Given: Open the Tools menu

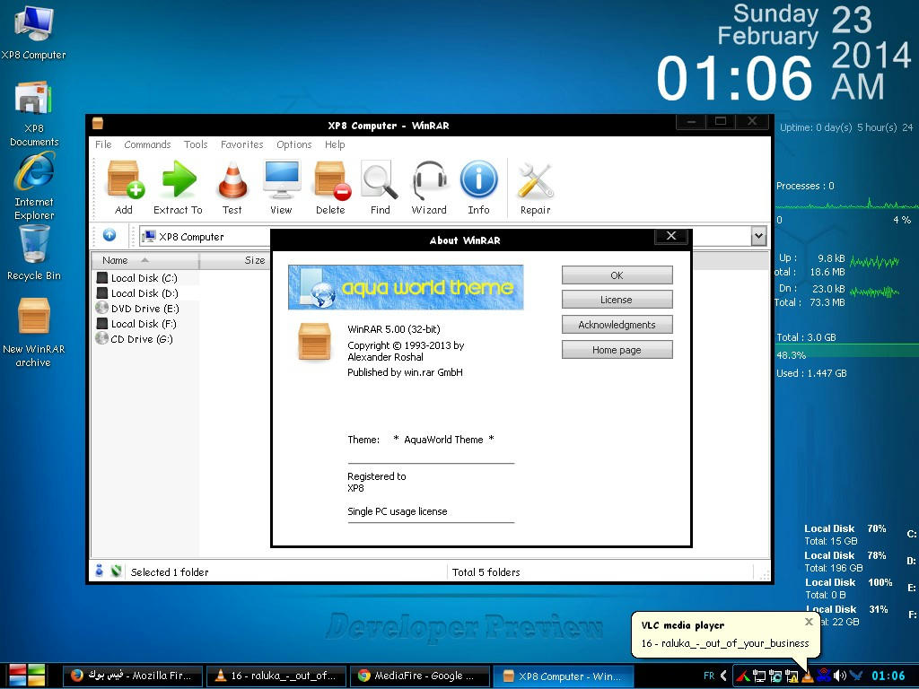Looking at the screenshot, I should [x=196, y=144].
